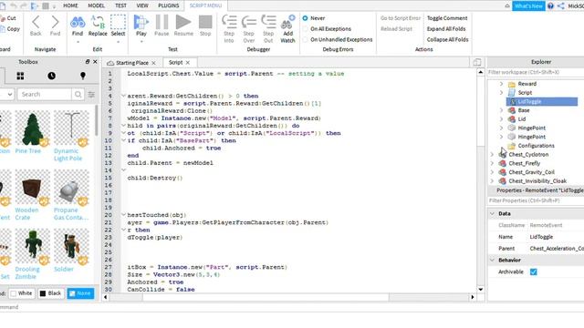Collapse the code fold at line 20
Image resolution: width=584 pixels, height=328 pixels.
pyautogui.click(x=123, y=215)
